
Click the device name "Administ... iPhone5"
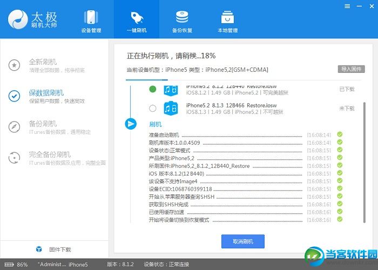63,265
